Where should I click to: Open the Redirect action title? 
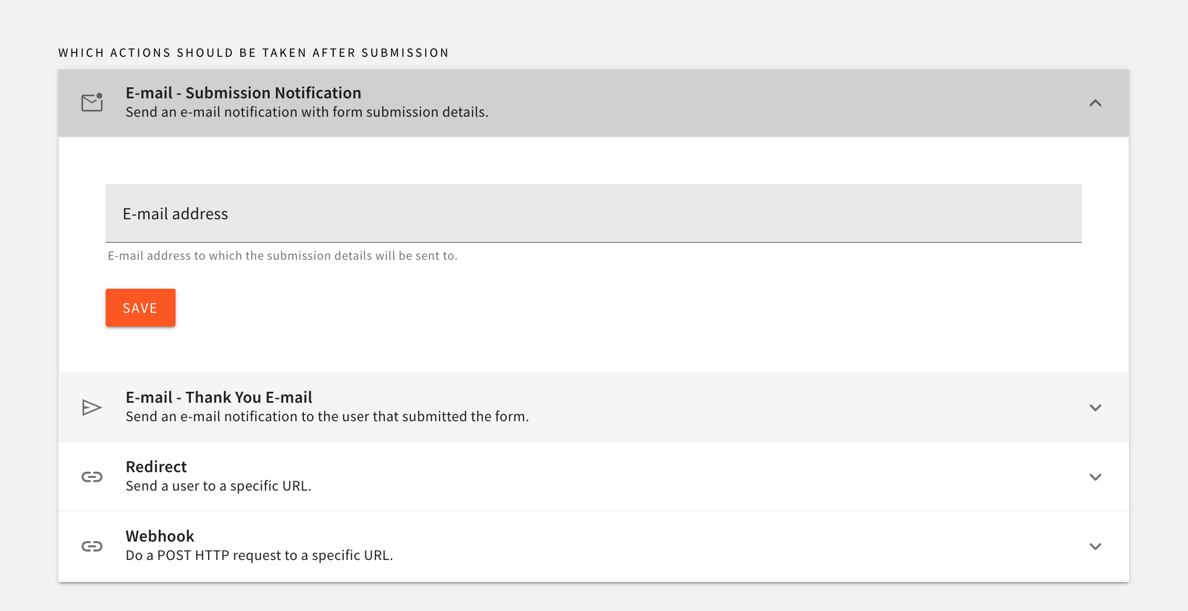(x=156, y=467)
